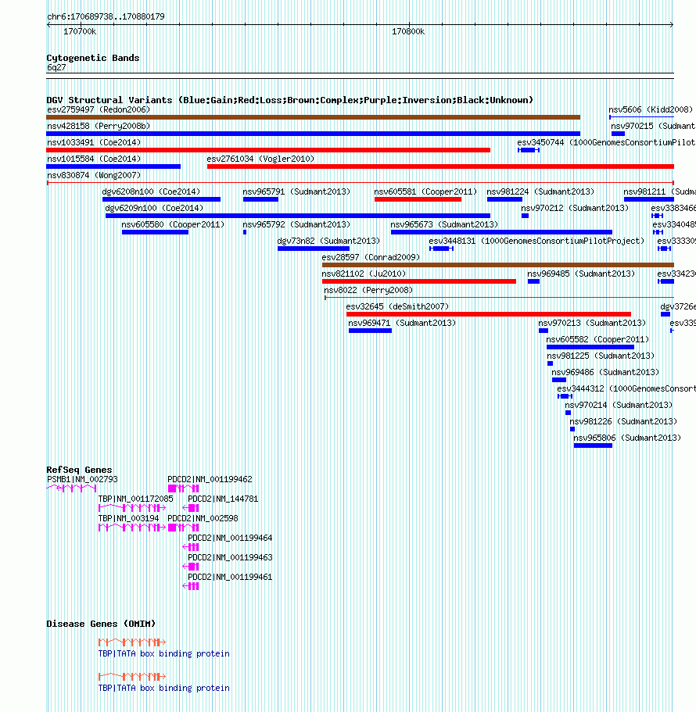The width and height of the screenshot is (696, 712).
Task: Select nsv605580 (Cooper2011) variant label
Action: tap(173, 224)
